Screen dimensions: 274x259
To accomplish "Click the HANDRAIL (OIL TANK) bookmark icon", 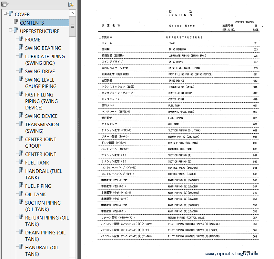I will [x=21, y=246].
